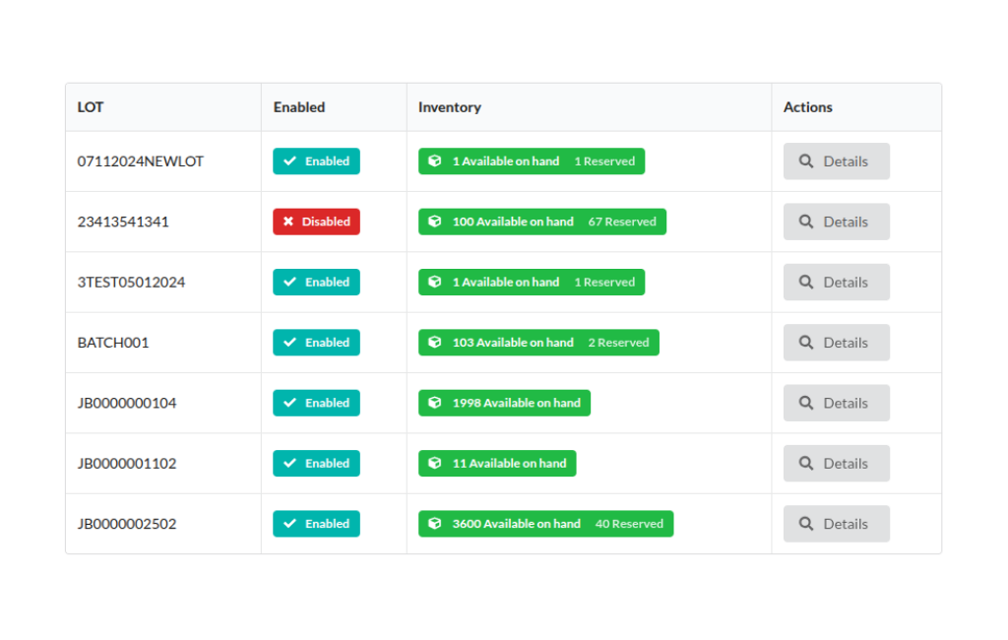Click the magnifier icon on BATCH001's Details button

pyautogui.click(x=807, y=342)
